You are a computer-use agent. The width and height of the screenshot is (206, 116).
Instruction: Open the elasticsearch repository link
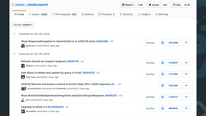pyautogui.click(x=38, y=5)
